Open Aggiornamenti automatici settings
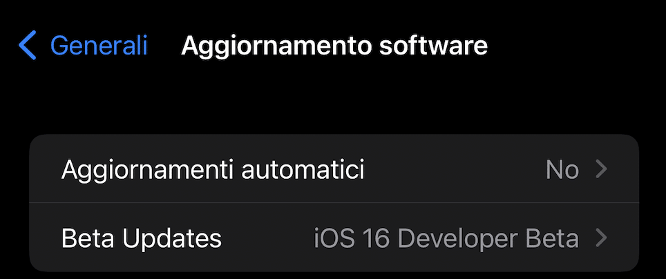 click(334, 169)
